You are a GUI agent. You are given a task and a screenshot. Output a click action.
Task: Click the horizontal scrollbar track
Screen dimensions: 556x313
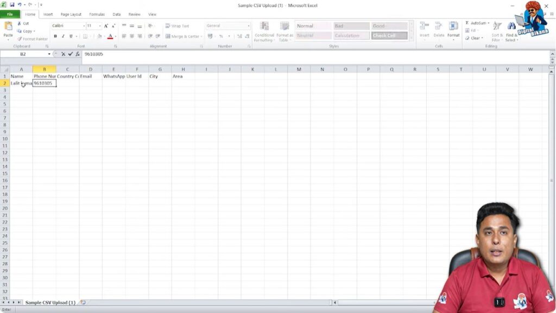(385, 302)
